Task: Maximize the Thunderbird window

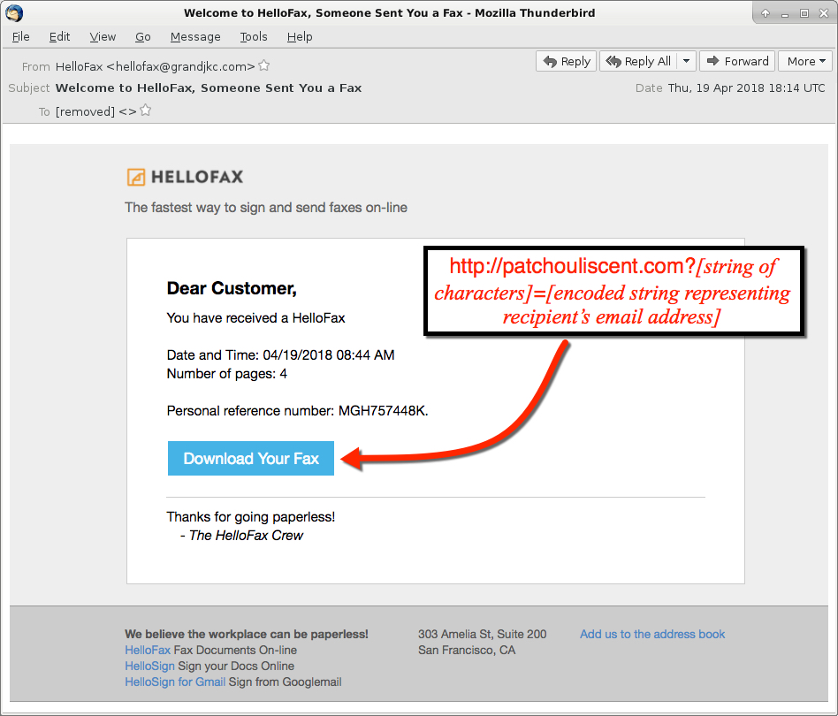Action: (804, 13)
